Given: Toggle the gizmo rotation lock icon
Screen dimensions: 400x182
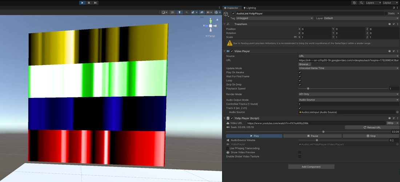Looking at the screenshot, I should click(x=217, y=19).
